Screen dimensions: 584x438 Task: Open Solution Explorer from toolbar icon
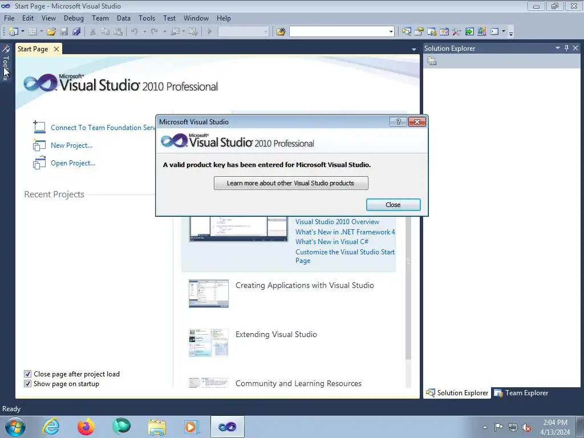click(x=406, y=32)
